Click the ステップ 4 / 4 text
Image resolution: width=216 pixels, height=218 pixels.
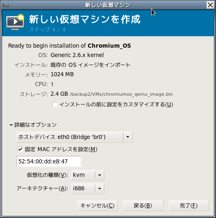coord(47,29)
